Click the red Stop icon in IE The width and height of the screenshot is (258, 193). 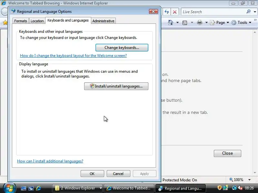(x=175, y=12)
